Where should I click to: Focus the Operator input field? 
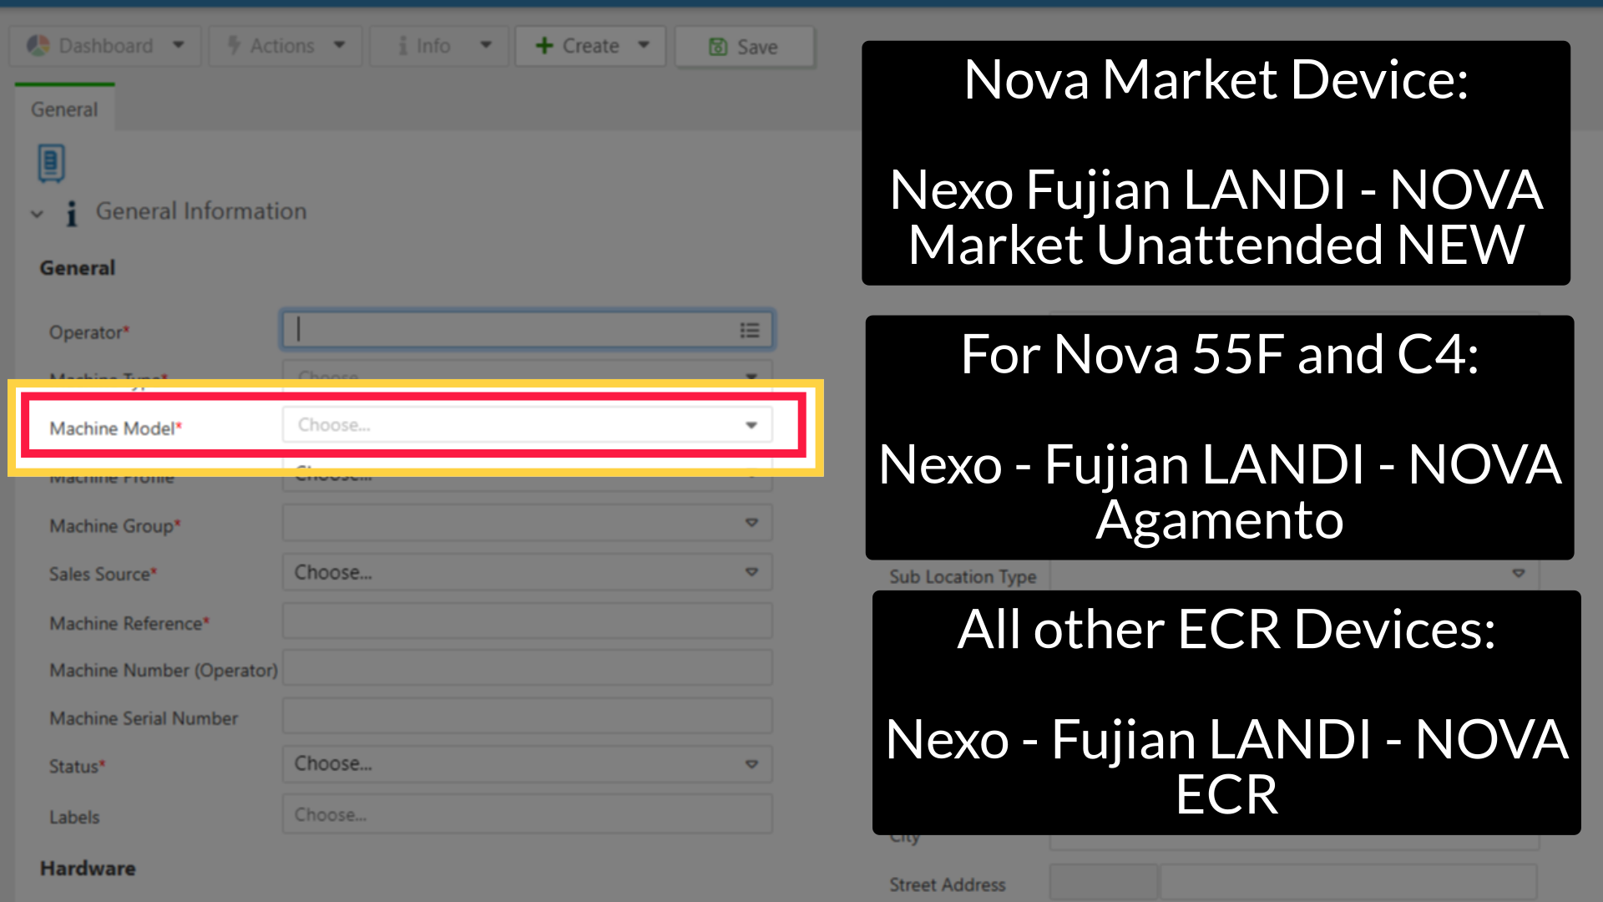tap(527, 330)
